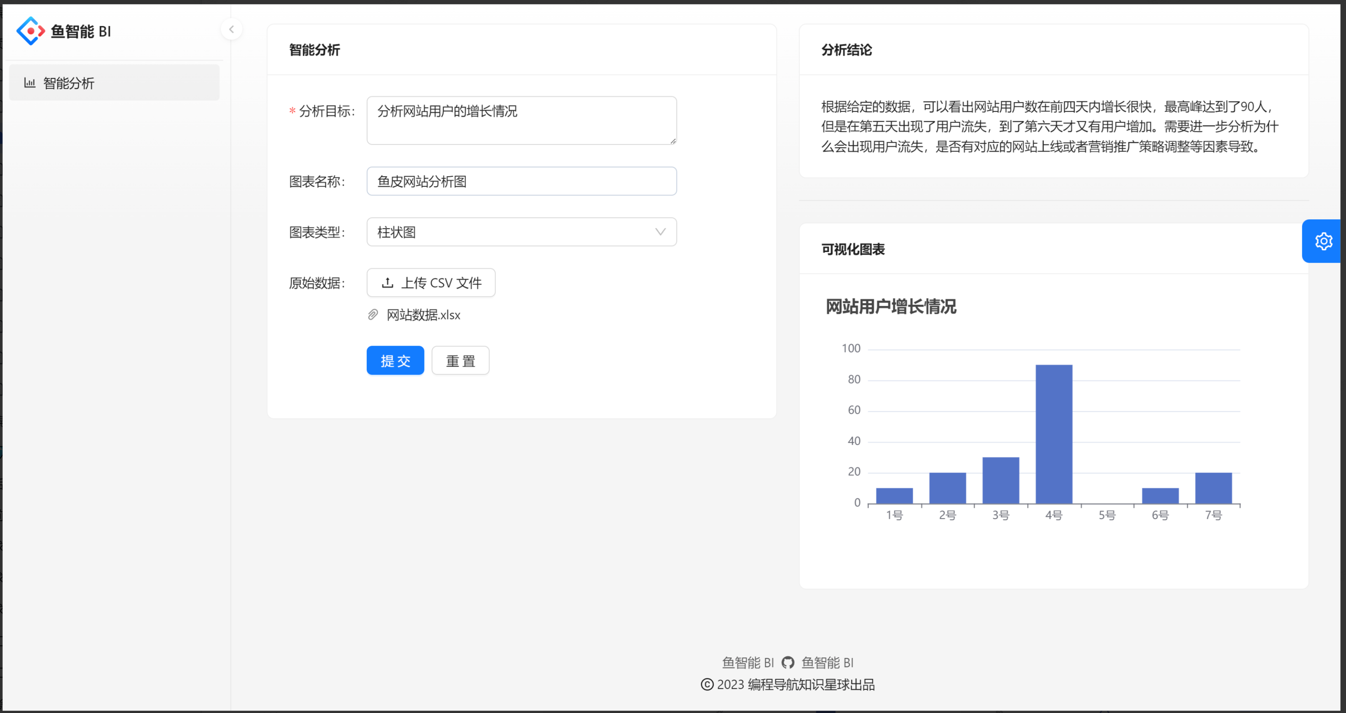The width and height of the screenshot is (1346, 713).
Task: Collapse the sidebar with the arrow button
Action: [x=232, y=29]
